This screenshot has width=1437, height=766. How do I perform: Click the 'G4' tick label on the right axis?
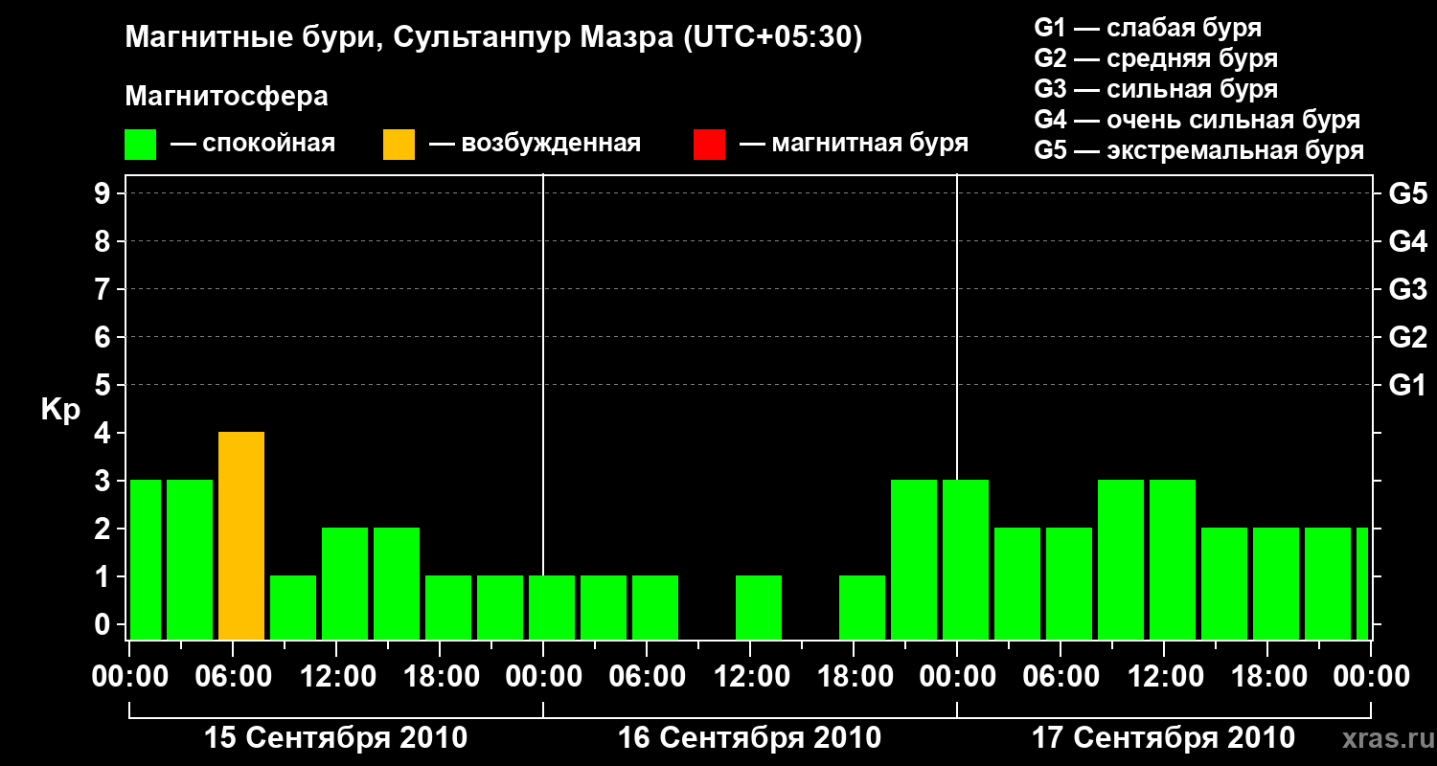coord(1408,241)
